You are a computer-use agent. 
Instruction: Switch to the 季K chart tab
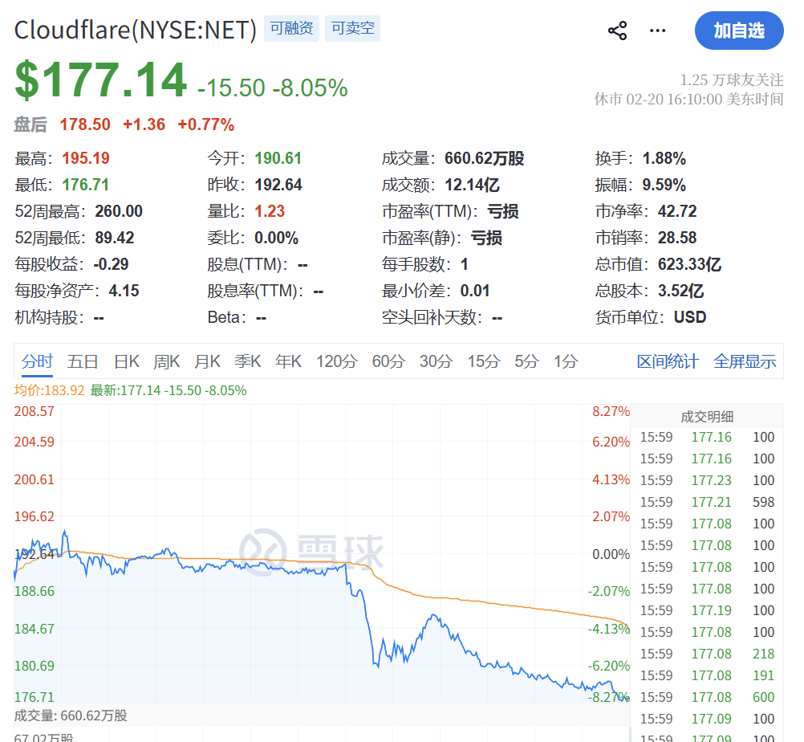tap(248, 361)
